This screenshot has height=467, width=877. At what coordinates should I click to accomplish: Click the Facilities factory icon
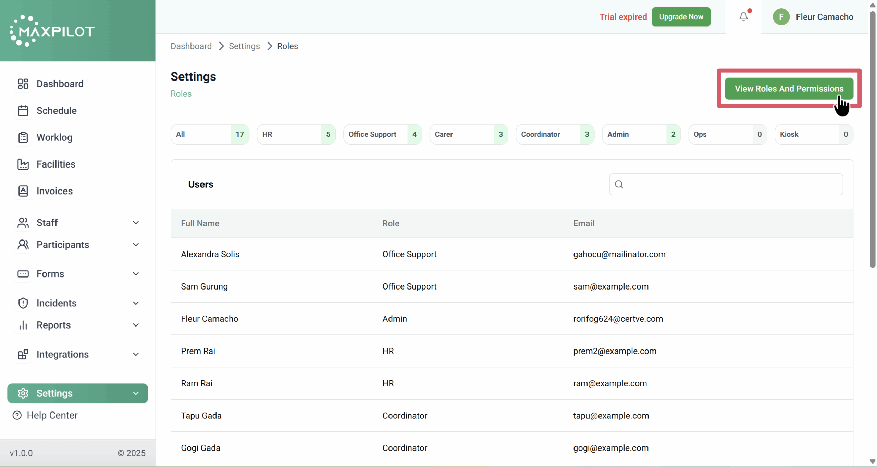[23, 164]
